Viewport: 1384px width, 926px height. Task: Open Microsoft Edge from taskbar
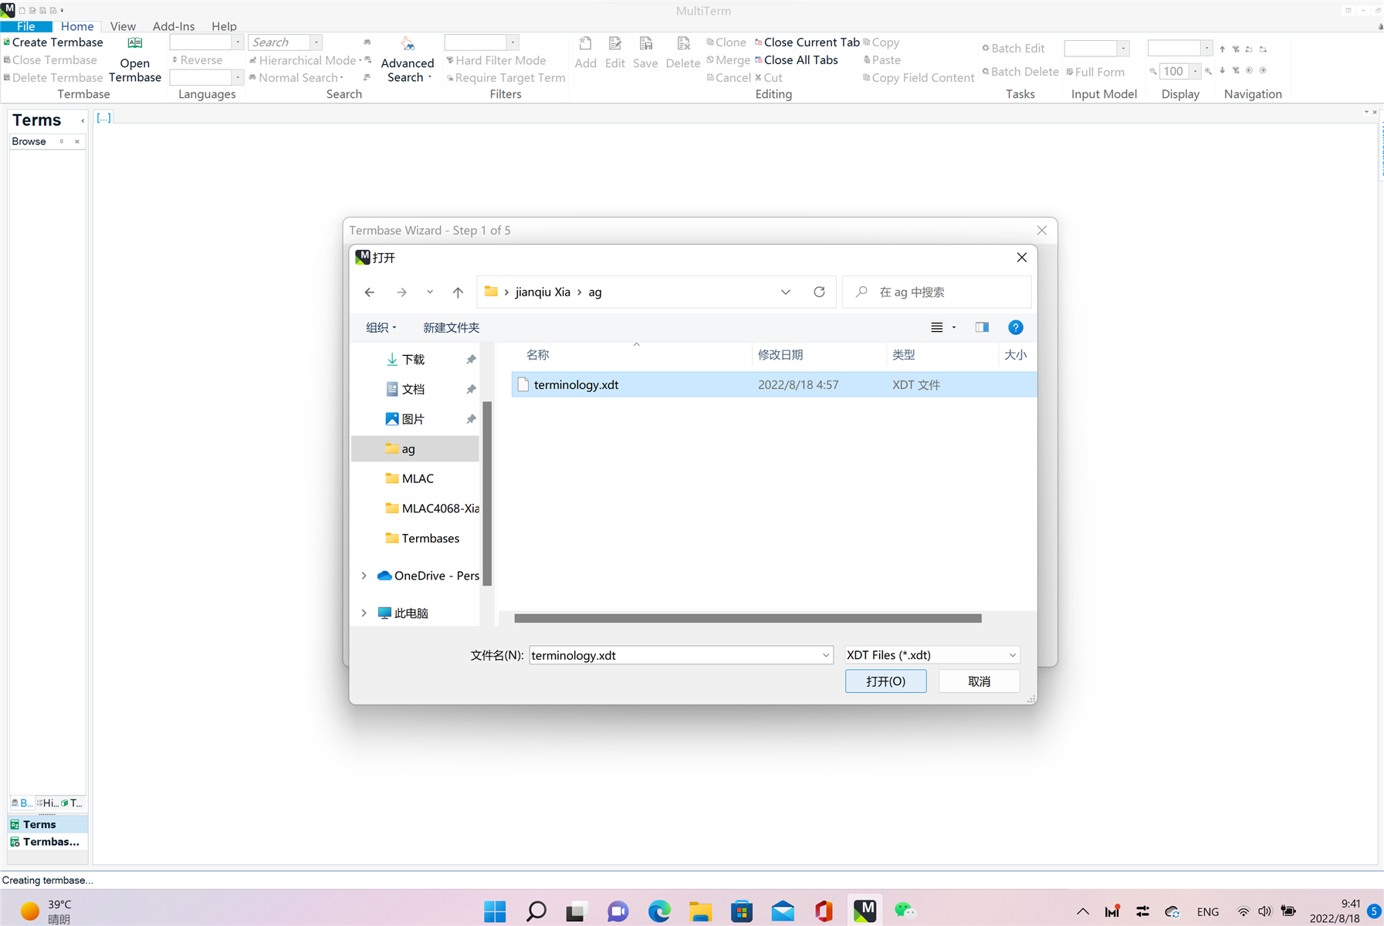pos(659,911)
